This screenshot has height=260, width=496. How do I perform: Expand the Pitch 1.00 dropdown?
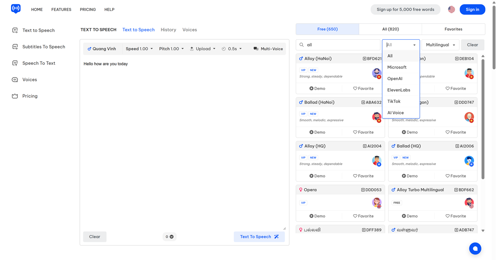(172, 49)
